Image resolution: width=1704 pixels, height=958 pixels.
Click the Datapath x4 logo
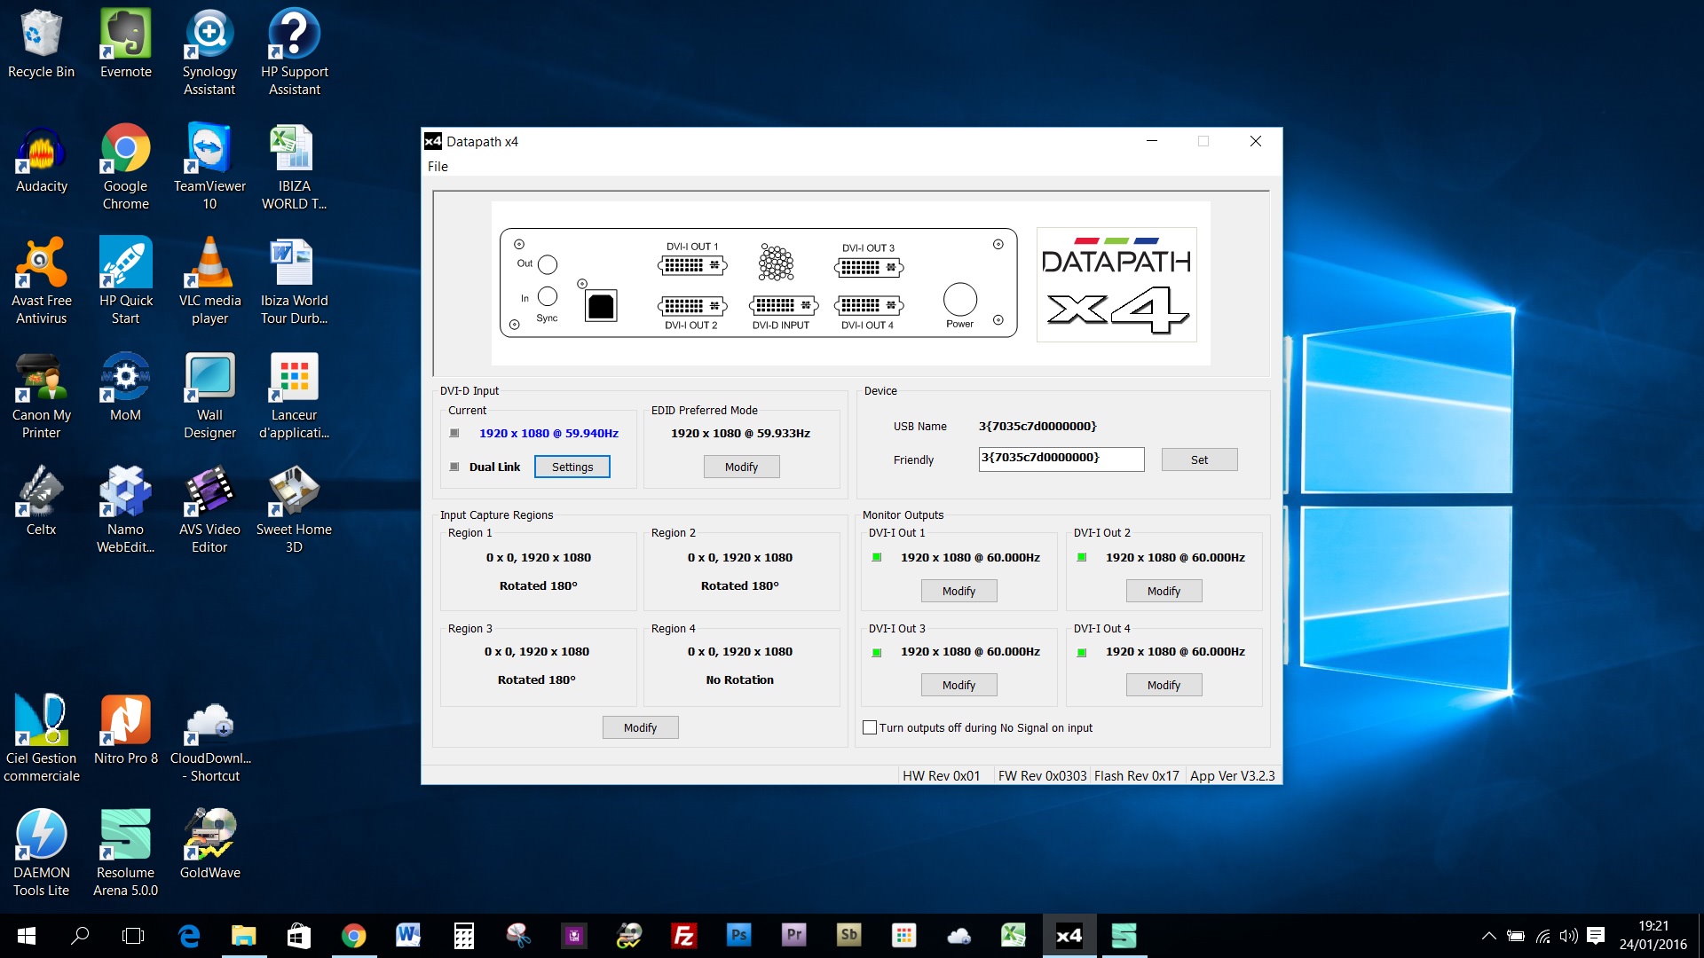pos(1116,285)
